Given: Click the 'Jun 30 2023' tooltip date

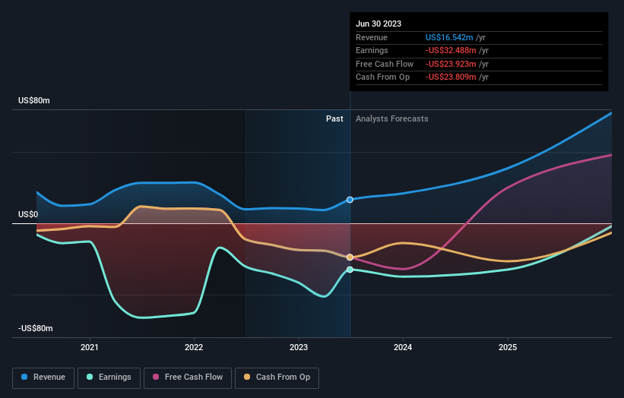Looking at the screenshot, I should tap(379, 24).
